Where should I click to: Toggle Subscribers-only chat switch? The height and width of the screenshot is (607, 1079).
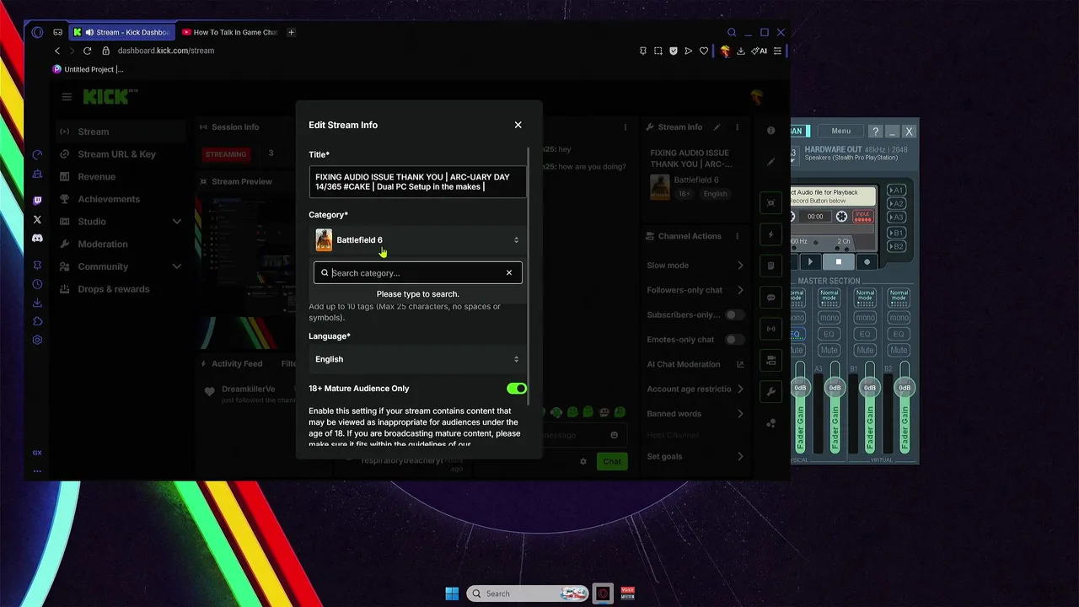click(735, 314)
